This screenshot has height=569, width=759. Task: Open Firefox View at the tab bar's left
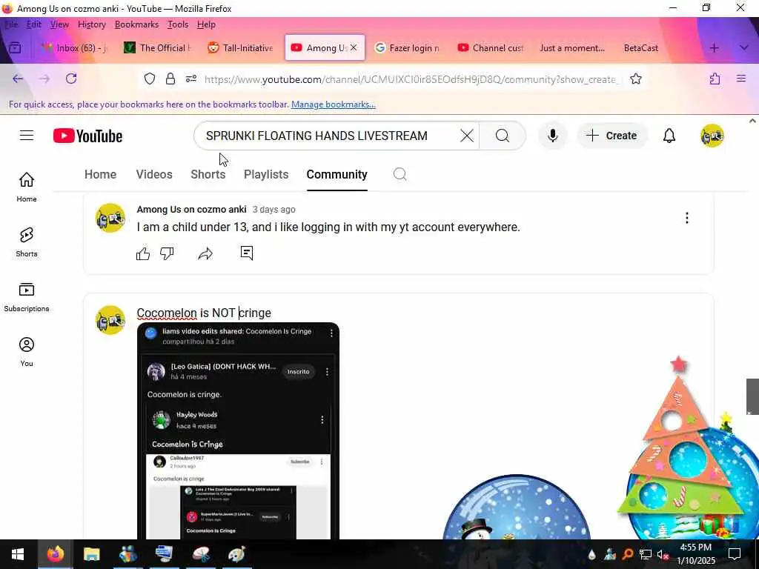pos(15,48)
